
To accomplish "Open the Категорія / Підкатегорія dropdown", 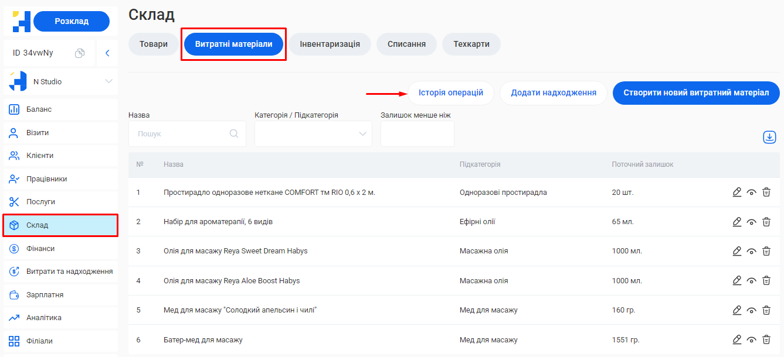I will pos(313,133).
